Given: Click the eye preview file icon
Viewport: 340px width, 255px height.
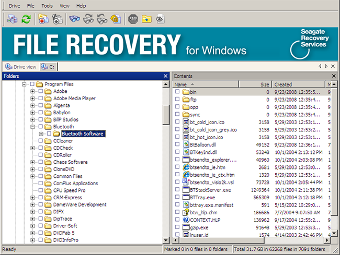Looking at the screenshot, I should 160,19.
